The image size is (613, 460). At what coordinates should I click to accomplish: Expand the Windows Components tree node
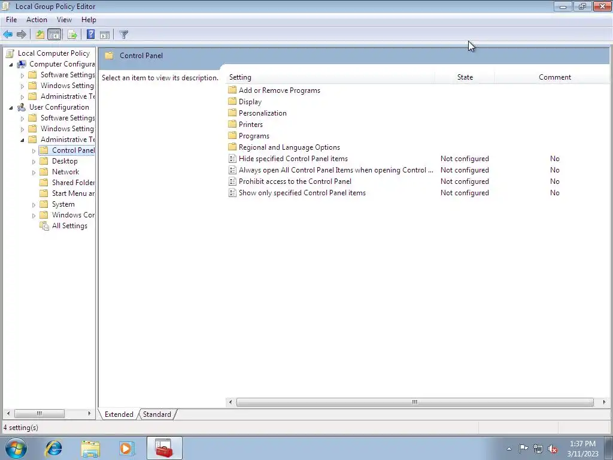(34, 215)
